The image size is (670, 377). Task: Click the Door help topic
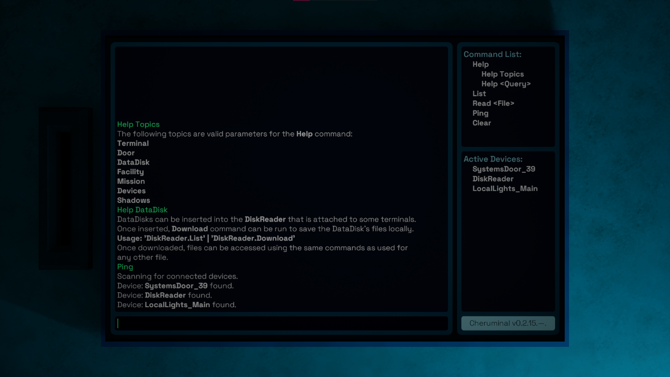(126, 153)
